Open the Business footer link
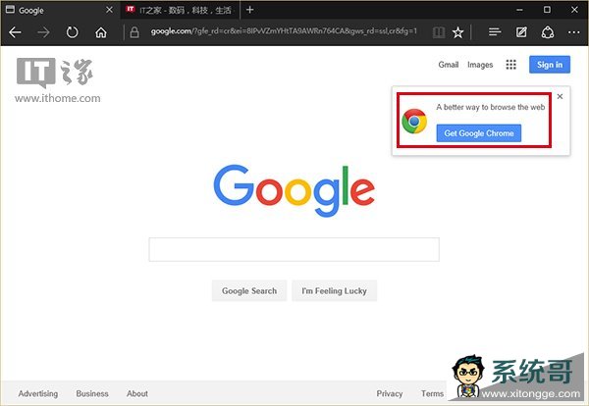The height and width of the screenshot is (406, 589). (92, 393)
